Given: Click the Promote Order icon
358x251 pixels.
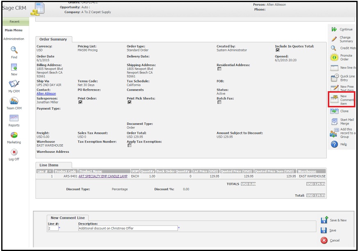Looking at the screenshot, I should (334, 57).
